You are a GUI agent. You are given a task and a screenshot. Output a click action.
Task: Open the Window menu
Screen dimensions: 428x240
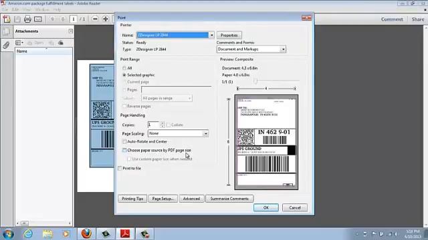click(42, 9)
